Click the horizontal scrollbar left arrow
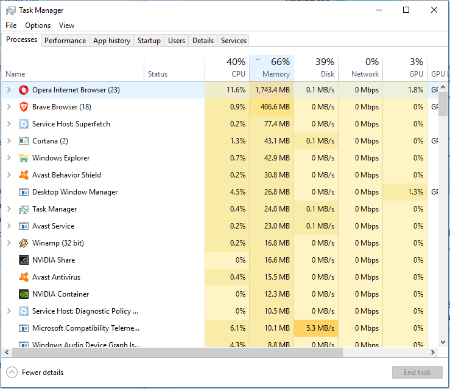Image resolution: width=450 pixels, height=389 pixels. pyautogui.click(x=7, y=353)
